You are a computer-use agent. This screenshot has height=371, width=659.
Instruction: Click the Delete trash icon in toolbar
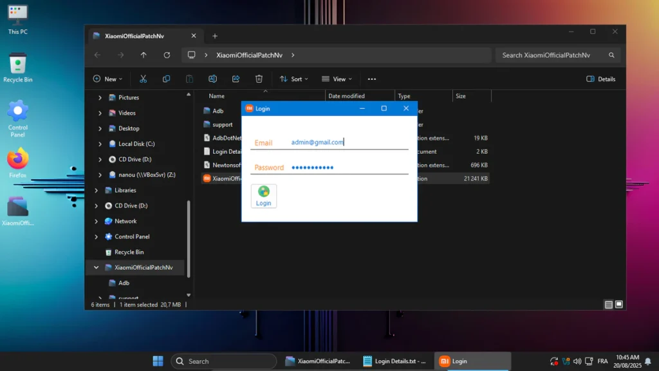pyautogui.click(x=259, y=79)
